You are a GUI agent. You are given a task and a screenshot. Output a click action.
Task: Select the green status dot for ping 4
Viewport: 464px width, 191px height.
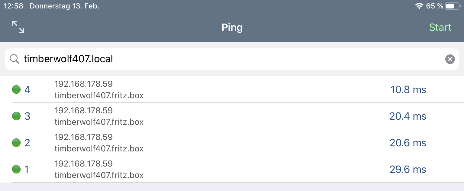pos(16,89)
